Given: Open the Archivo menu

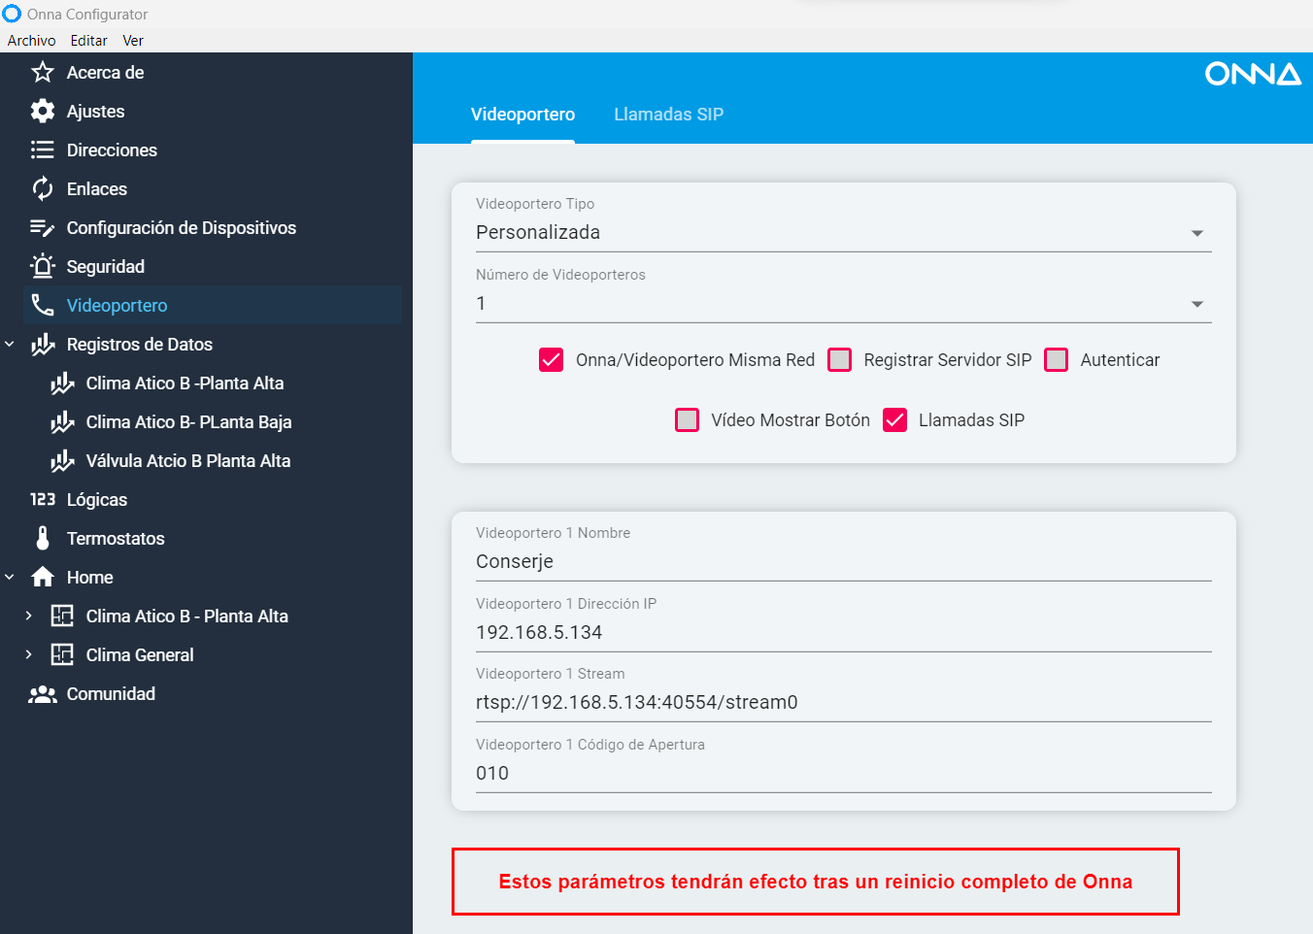Looking at the screenshot, I should point(31,41).
